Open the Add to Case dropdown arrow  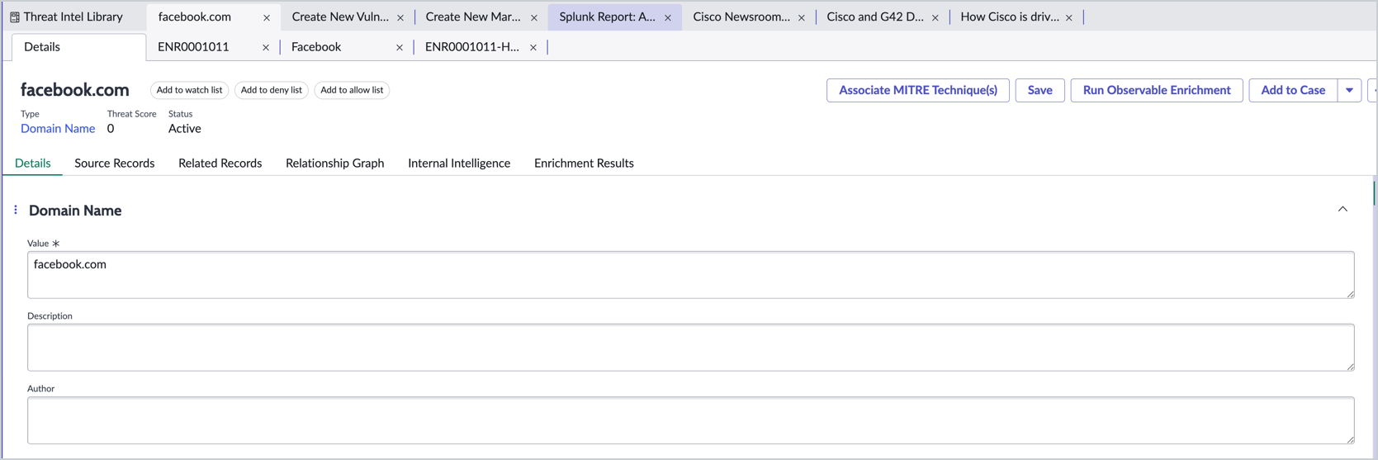pyautogui.click(x=1349, y=90)
